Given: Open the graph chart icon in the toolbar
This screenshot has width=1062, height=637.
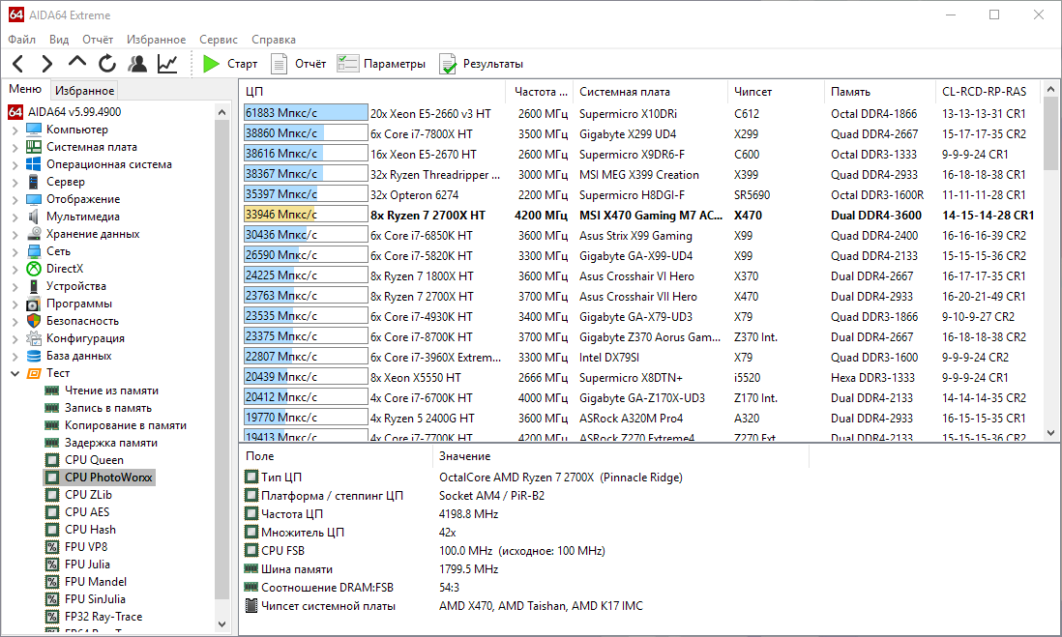Looking at the screenshot, I should (167, 64).
